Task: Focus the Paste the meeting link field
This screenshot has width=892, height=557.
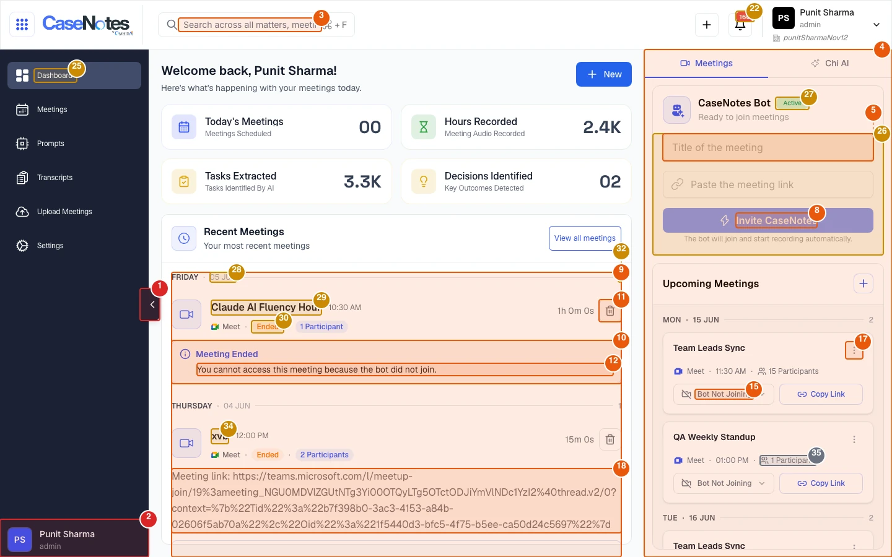Action: (768, 184)
